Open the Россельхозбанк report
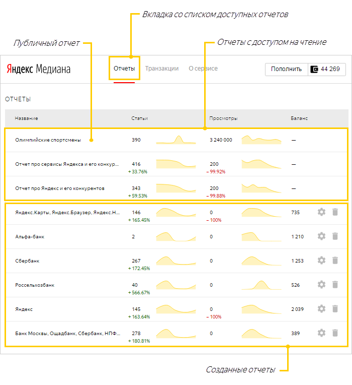Screen dimensions: 352x385 (x=35, y=285)
